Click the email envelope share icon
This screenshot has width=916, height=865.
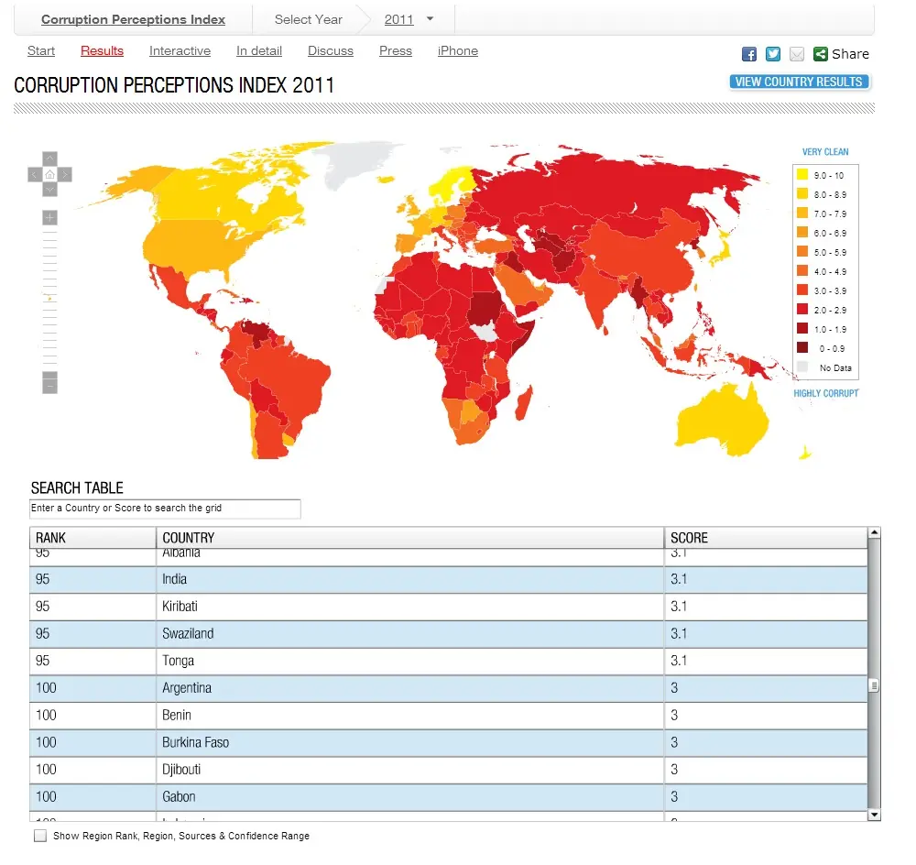click(797, 54)
